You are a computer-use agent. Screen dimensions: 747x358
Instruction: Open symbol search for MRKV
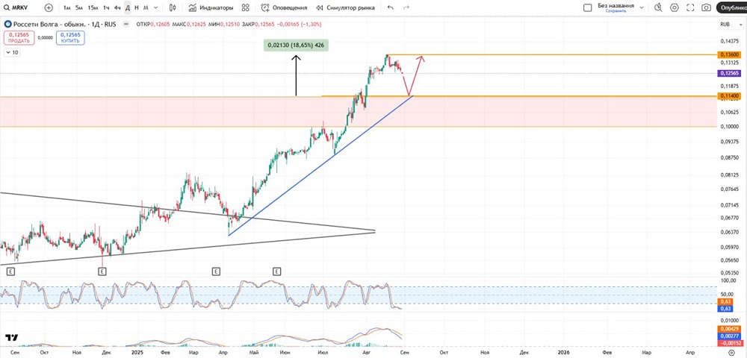click(16, 7)
